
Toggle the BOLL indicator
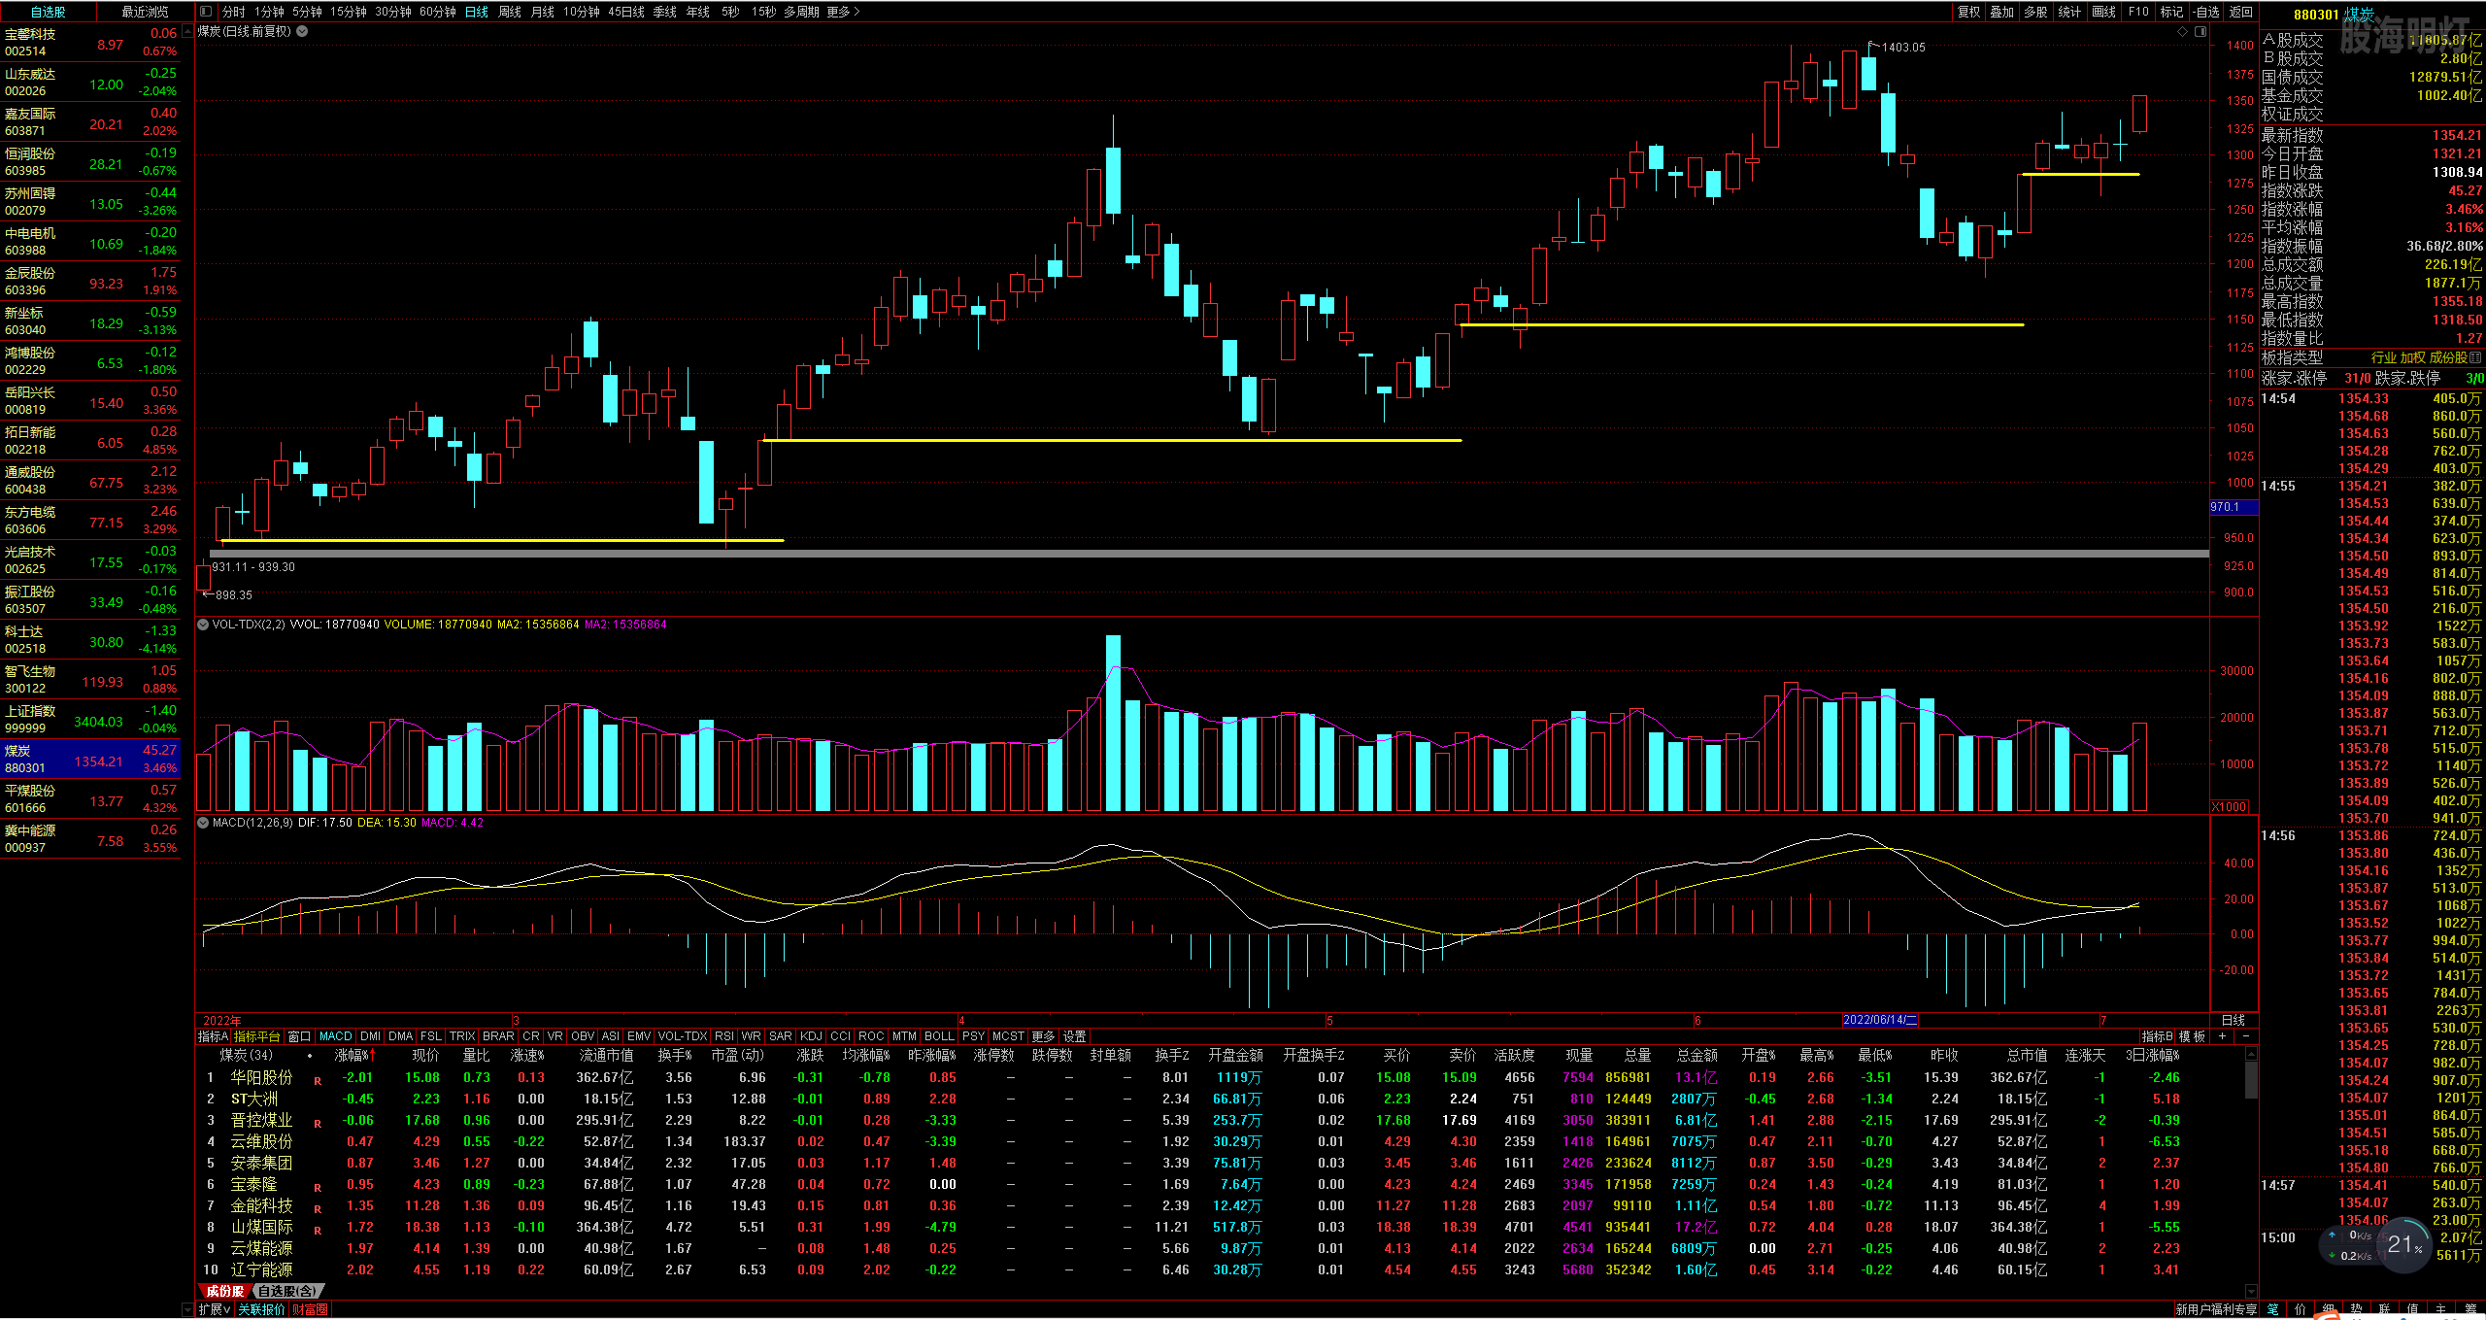click(x=939, y=1036)
